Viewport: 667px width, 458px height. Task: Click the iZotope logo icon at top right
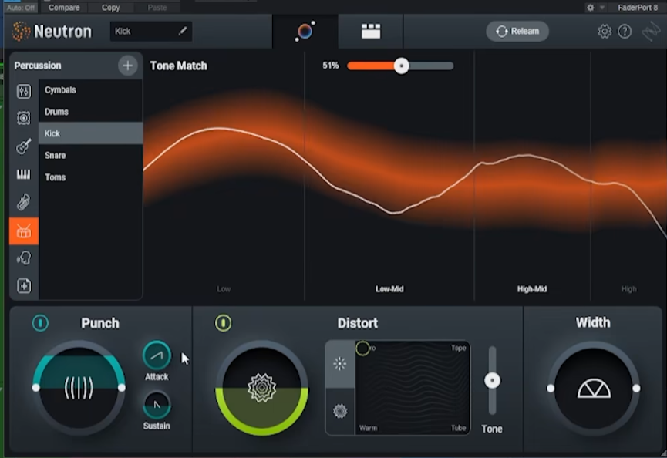[x=652, y=32]
